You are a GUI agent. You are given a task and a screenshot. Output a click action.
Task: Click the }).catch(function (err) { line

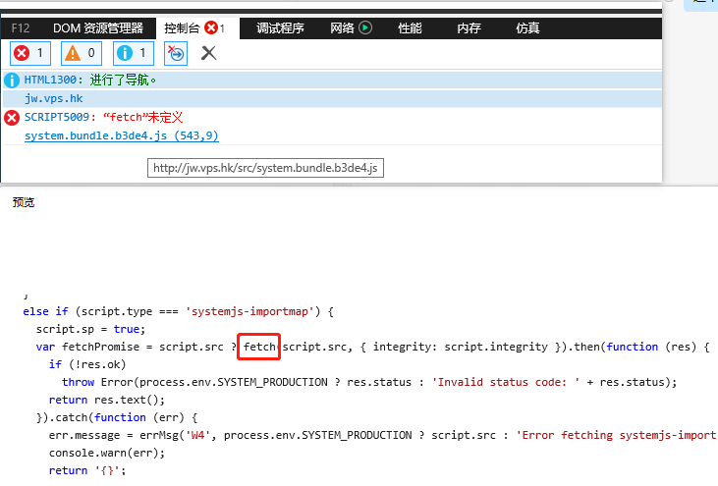pyautogui.click(x=117, y=418)
